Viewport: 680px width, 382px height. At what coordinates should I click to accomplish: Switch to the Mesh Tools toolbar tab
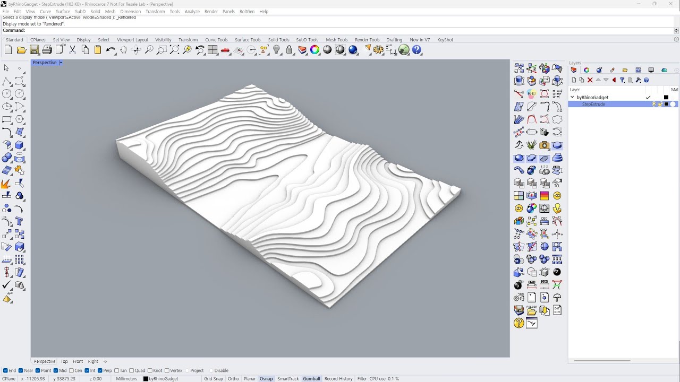(336, 40)
